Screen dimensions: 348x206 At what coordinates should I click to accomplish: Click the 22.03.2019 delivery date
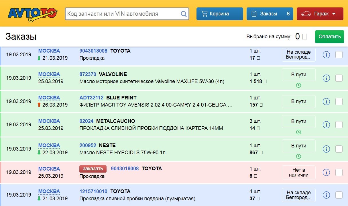click(x=55, y=153)
